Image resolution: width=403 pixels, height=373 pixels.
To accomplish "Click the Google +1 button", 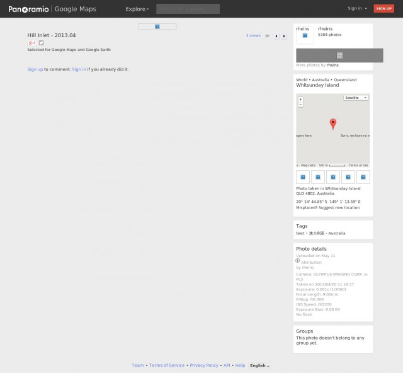I will [32, 43].
